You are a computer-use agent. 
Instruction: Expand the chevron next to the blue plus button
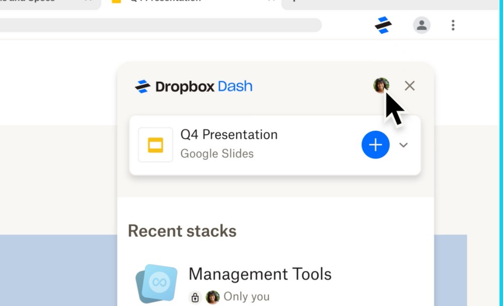click(403, 145)
